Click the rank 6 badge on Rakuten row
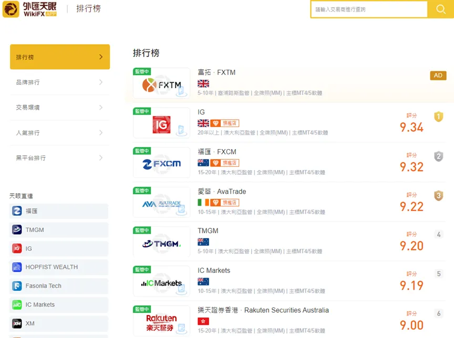Viewport: 454px width, 338px height. [439, 313]
